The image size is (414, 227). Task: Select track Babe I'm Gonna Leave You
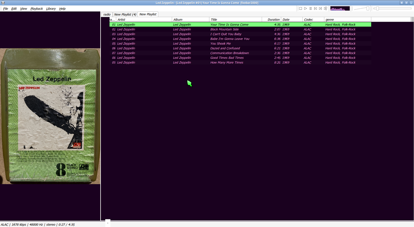tap(240, 39)
